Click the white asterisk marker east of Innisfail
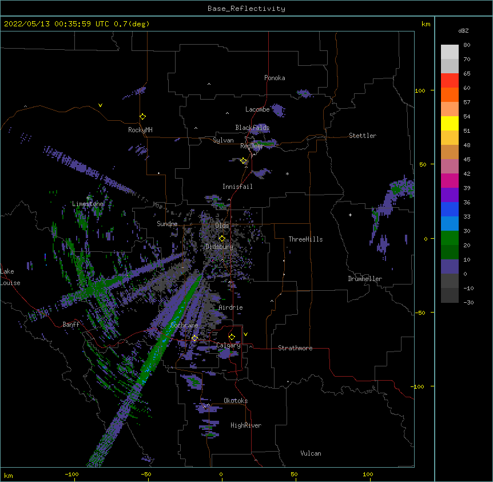 [x=287, y=174]
